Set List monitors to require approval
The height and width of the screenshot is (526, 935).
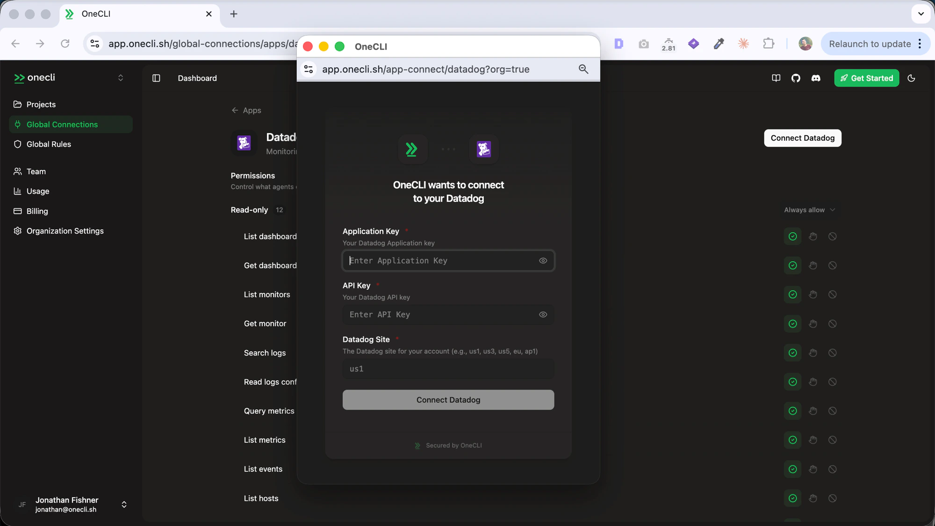point(813,294)
